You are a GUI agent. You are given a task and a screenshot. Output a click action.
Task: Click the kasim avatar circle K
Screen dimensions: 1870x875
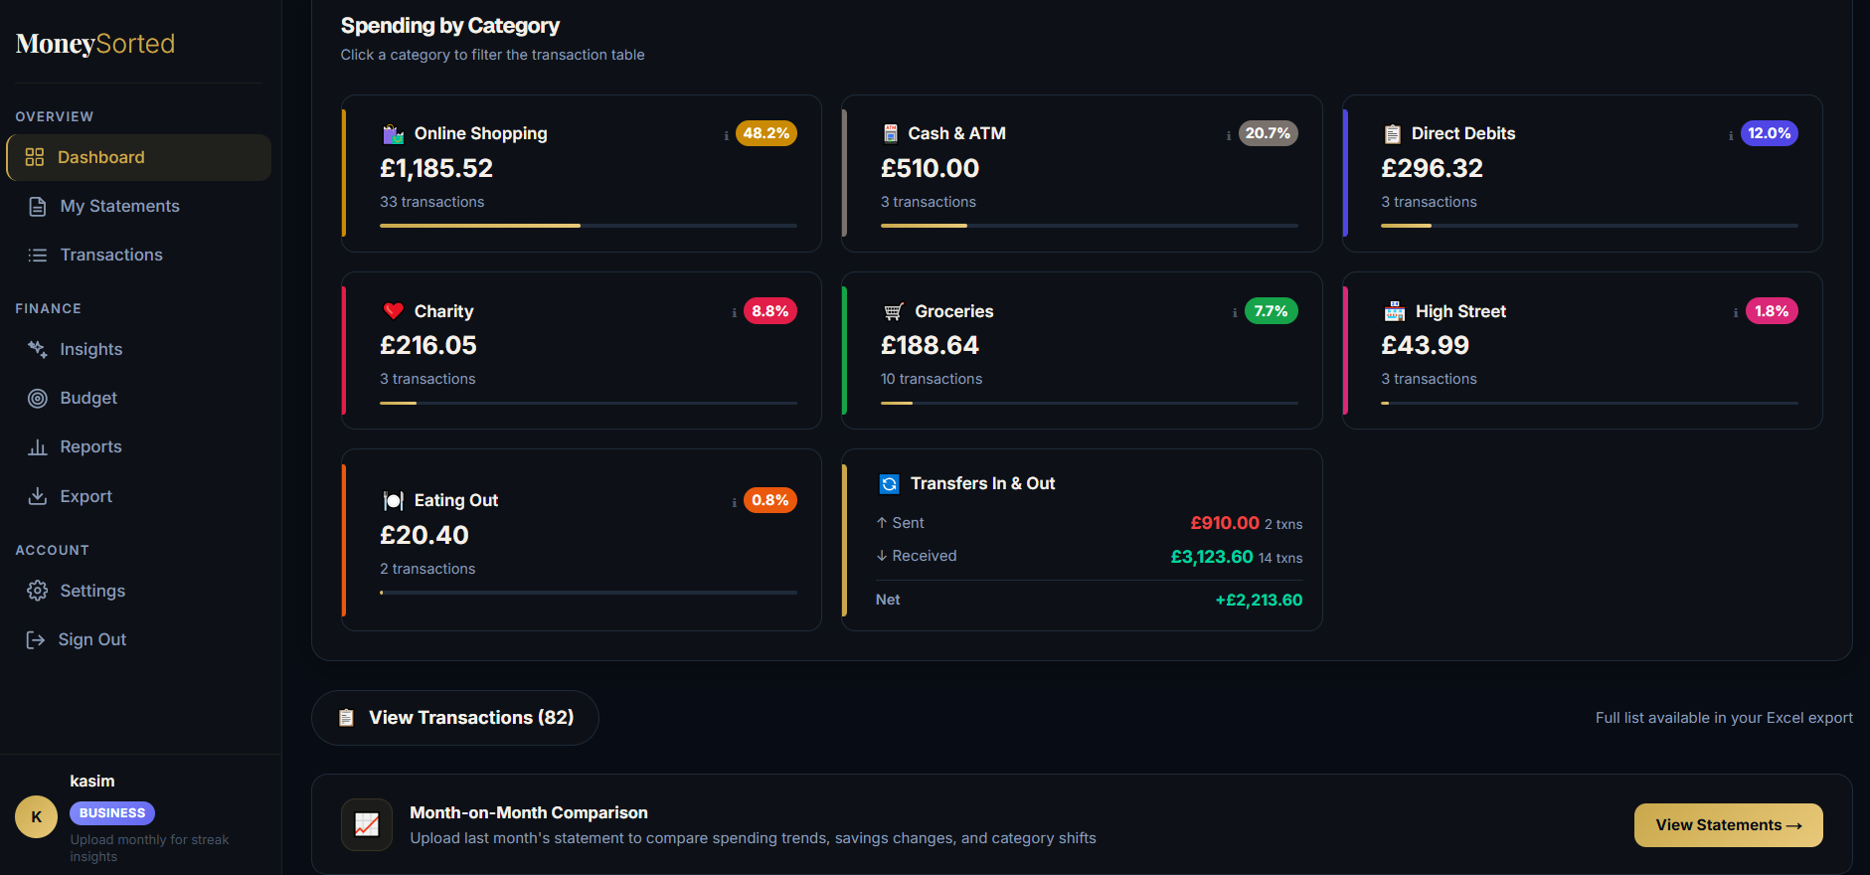pos(36,817)
